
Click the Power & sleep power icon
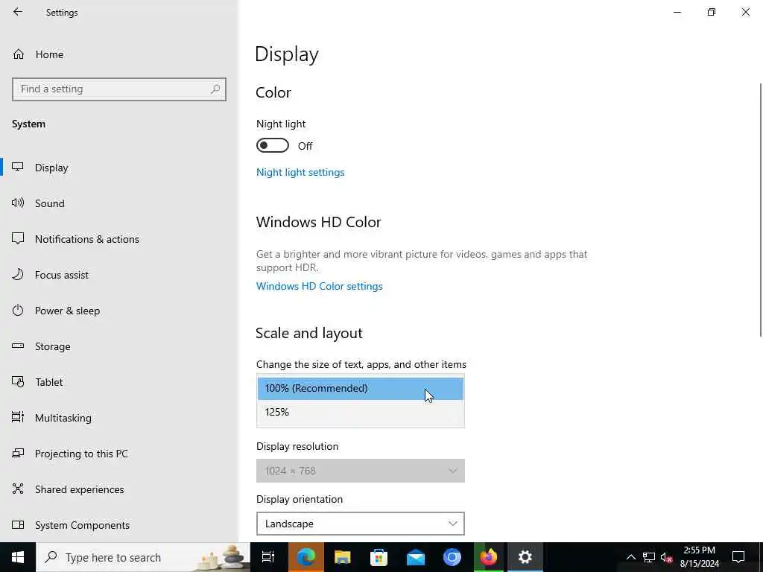(18, 311)
